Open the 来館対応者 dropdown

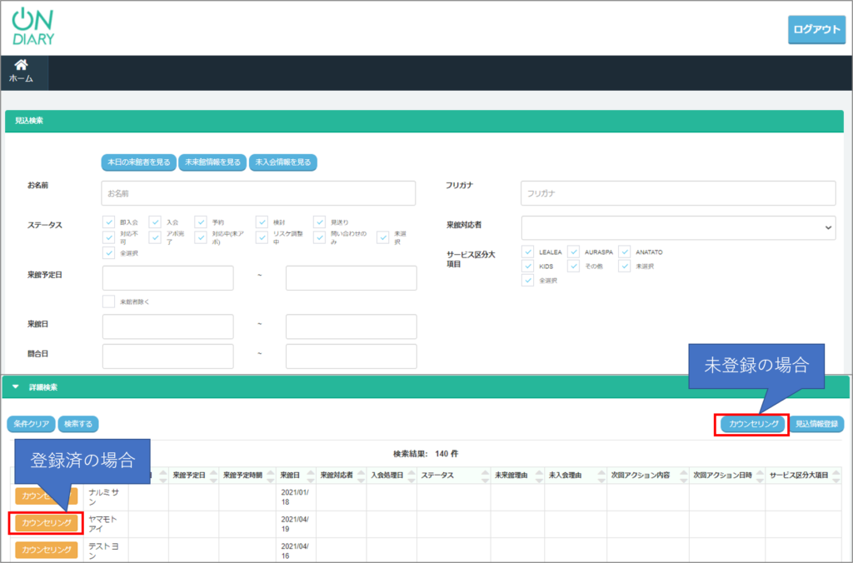pos(678,227)
